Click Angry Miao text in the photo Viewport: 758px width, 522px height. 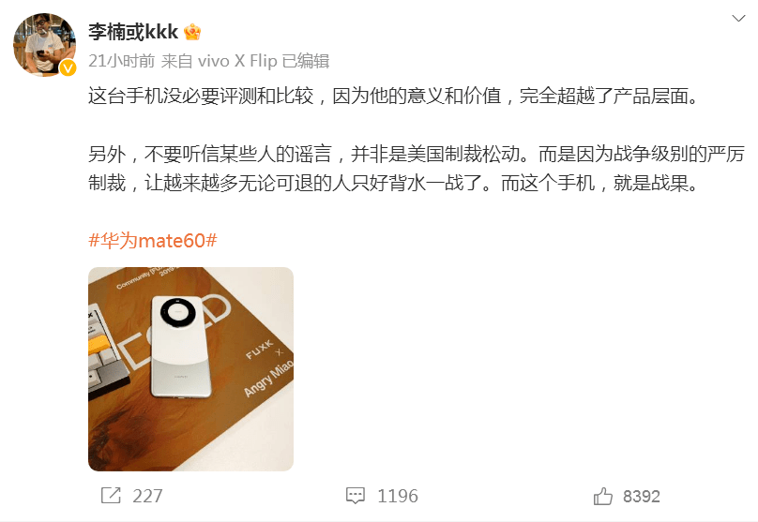tap(269, 378)
